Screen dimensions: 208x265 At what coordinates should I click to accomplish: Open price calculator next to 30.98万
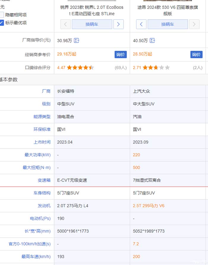[76, 40]
